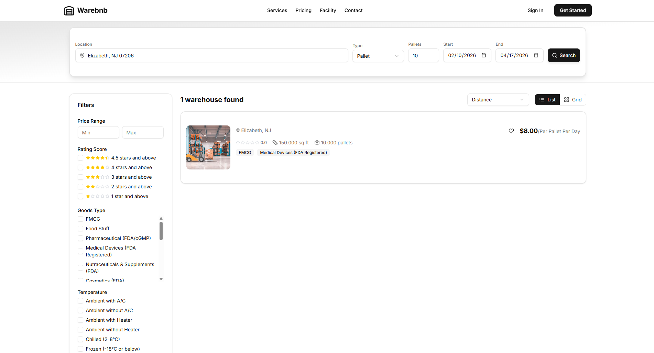
Task: Open the Pricing menu item
Action: [x=303, y=10]
